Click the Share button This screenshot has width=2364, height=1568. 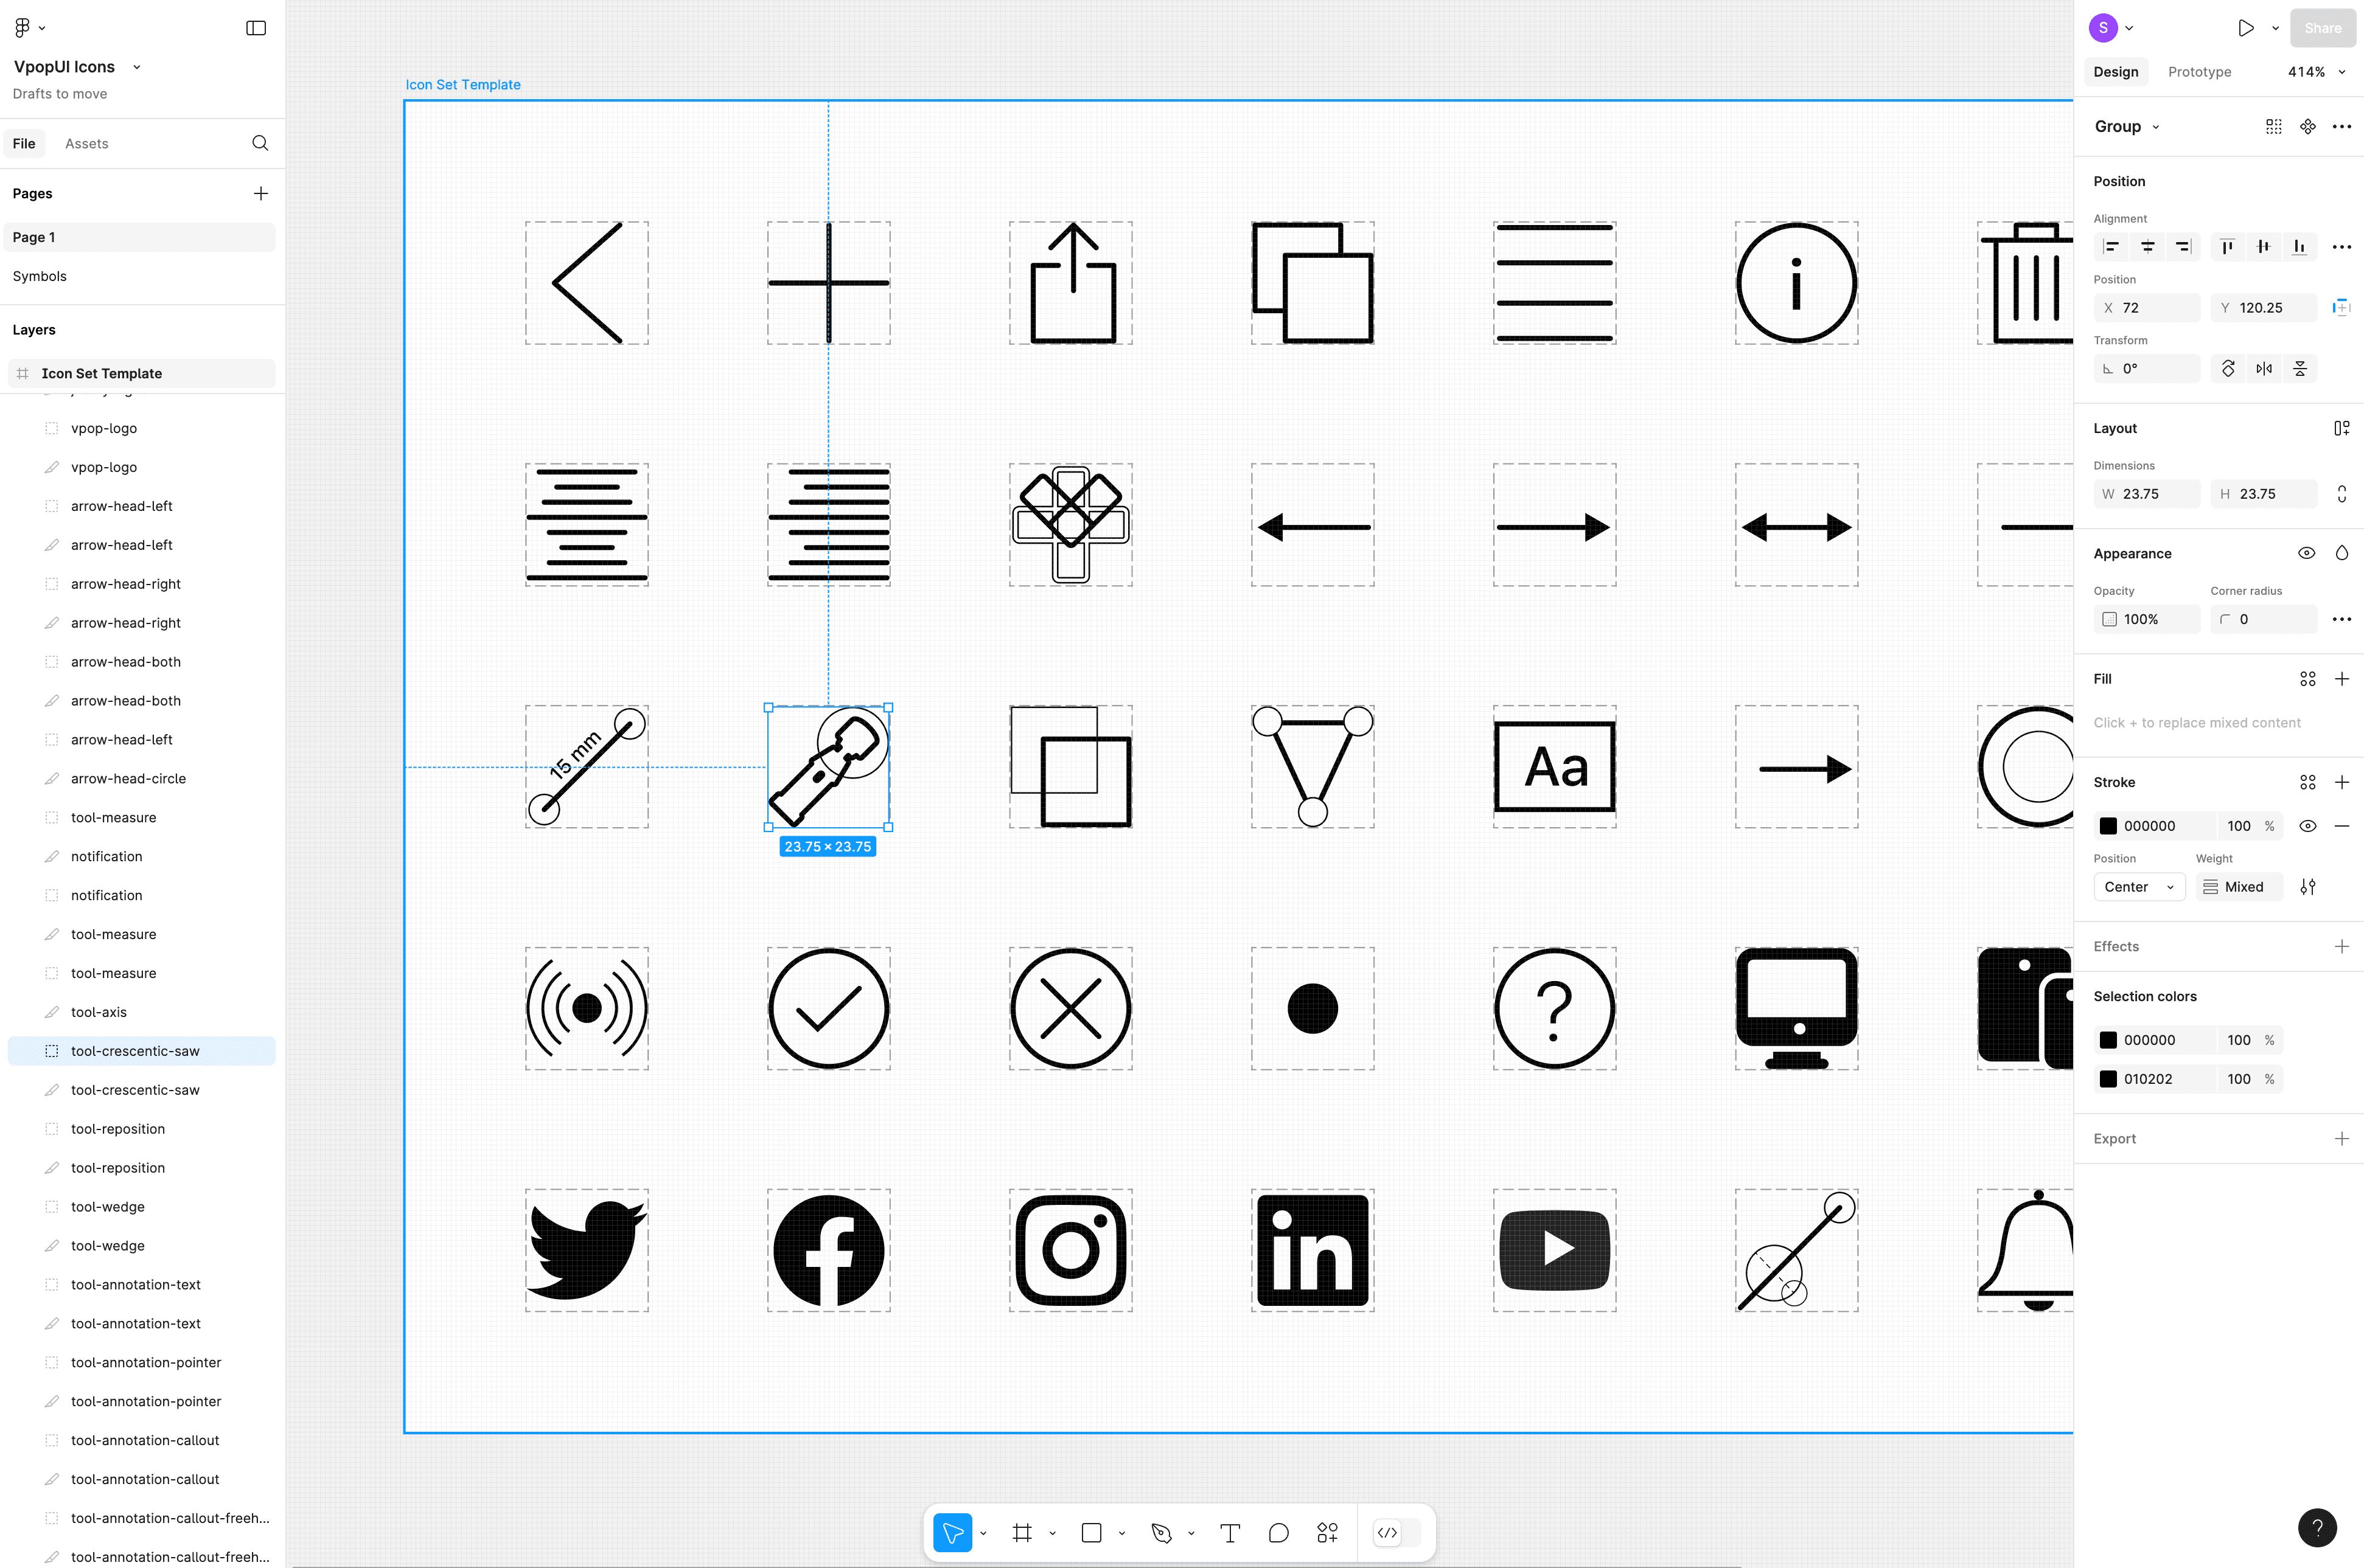click(2322, 28)
